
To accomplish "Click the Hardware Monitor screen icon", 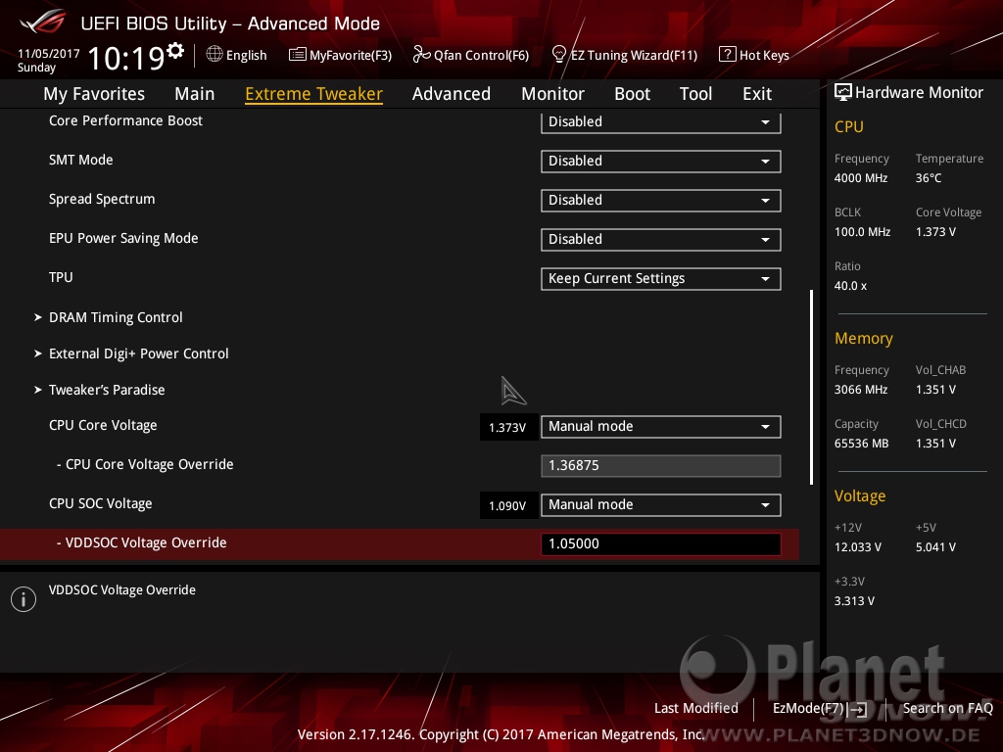I will [843, 93].
